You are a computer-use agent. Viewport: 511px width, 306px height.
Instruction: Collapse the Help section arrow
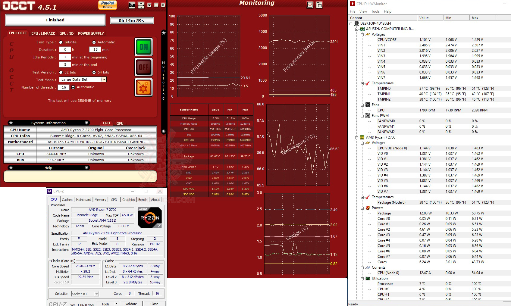(87, 167)
